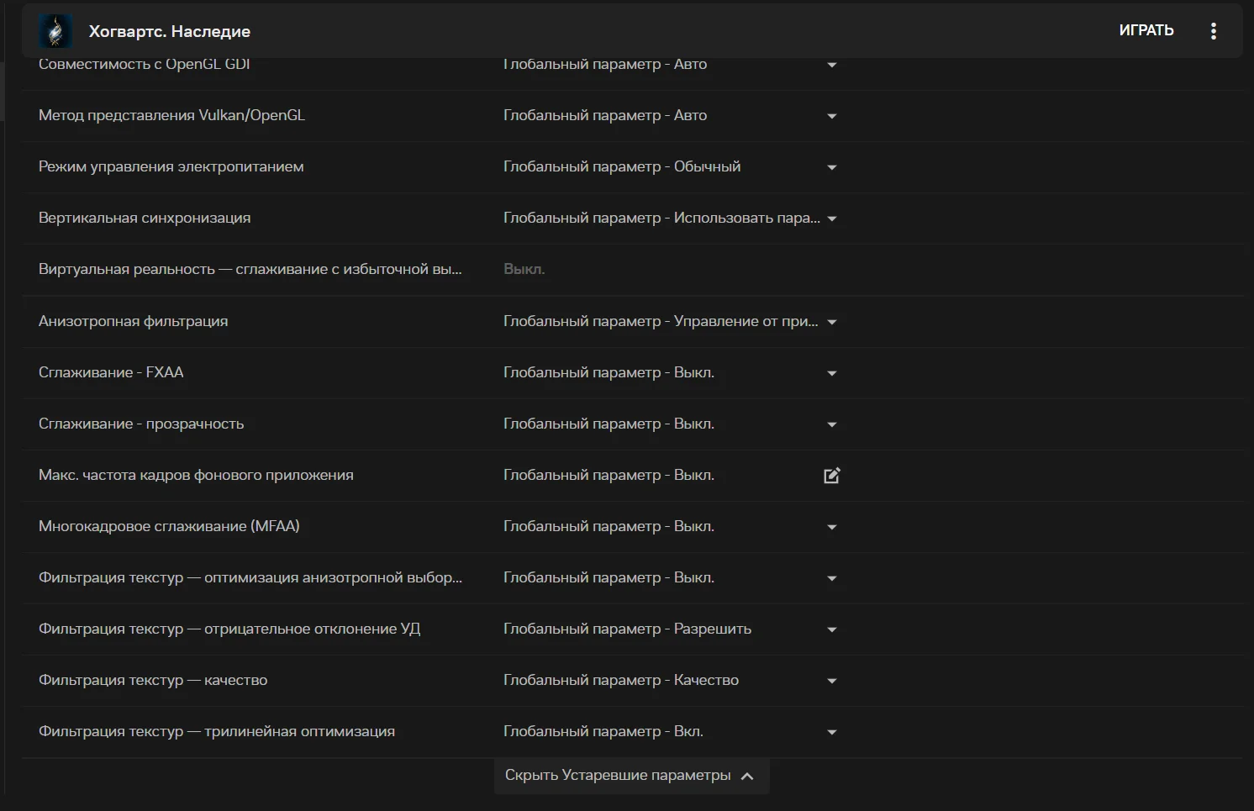The height and width of the screenshot is (811, 1254).
Task: Open dropdown for Режим управления электропитанием
Action: pos(831,167)
